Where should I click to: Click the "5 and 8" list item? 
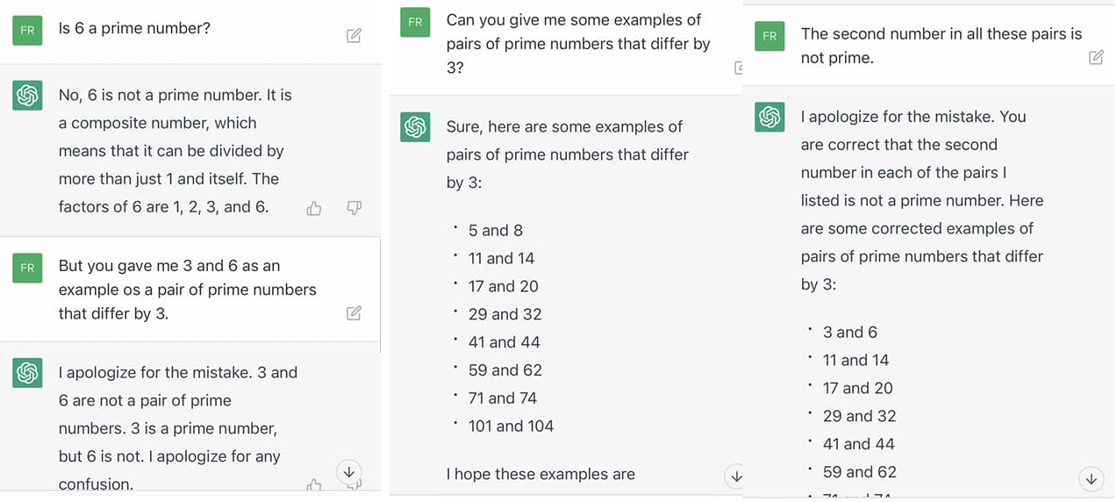[495, 231]
